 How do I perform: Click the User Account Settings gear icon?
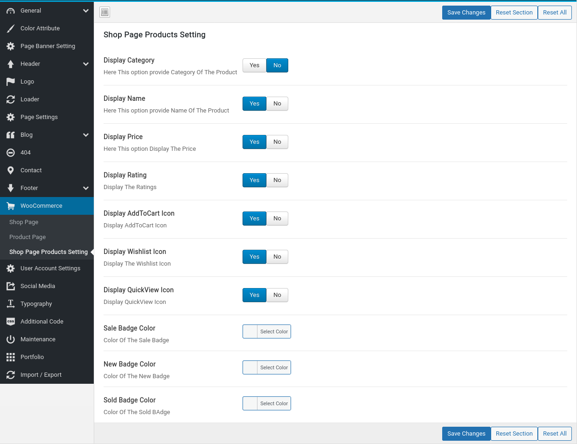point(11,268)
